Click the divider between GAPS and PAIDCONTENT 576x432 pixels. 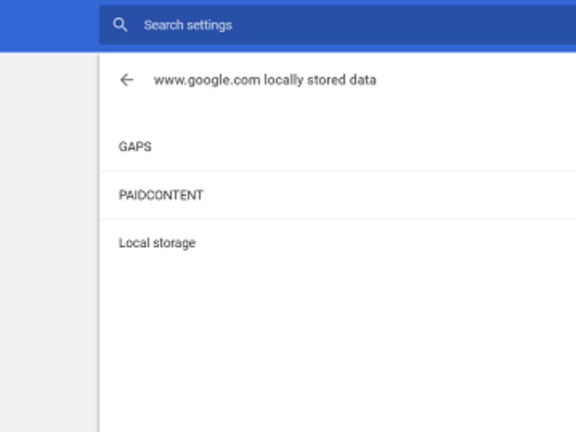tap(336, 171)
